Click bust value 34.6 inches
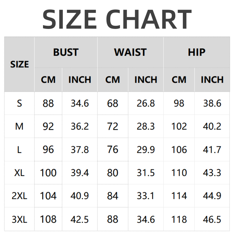234x234 pixels. (80, 103)
